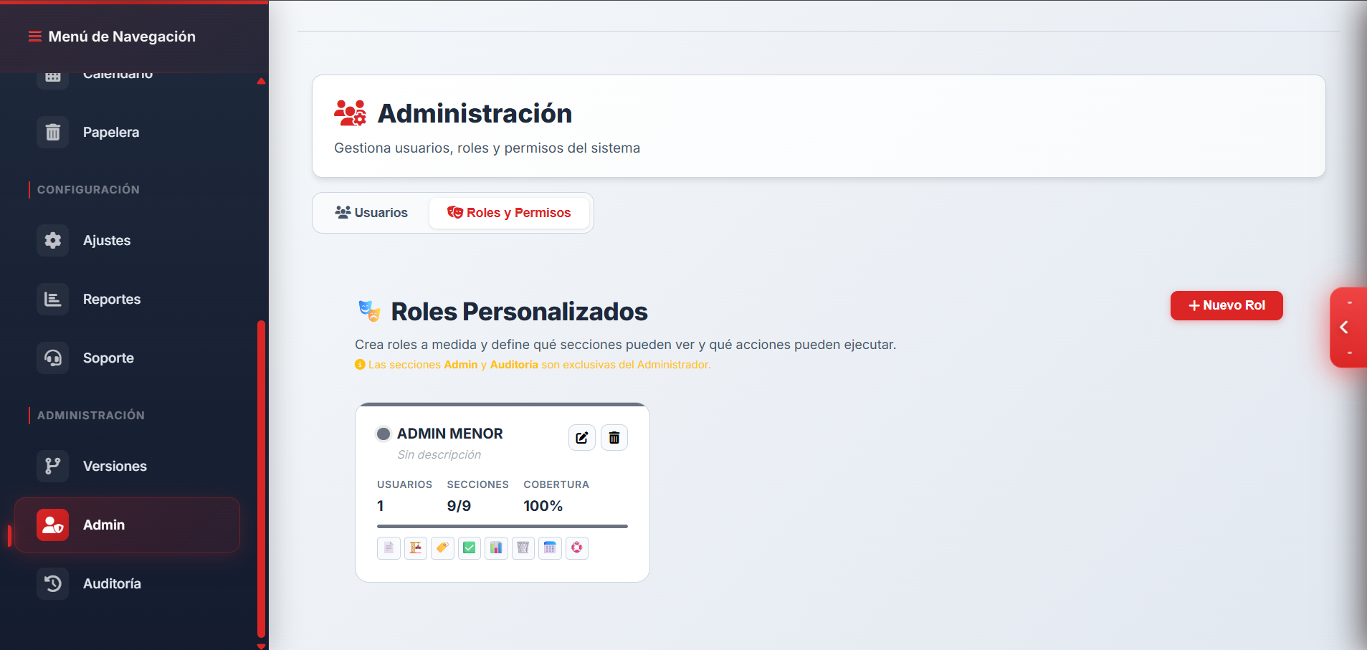Click the CONFIGURACIÓN section heading
The width and height of the screenshot is (1367, 650).
point(88,190)
